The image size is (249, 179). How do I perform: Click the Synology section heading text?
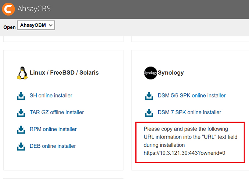[x=170, y=73]
